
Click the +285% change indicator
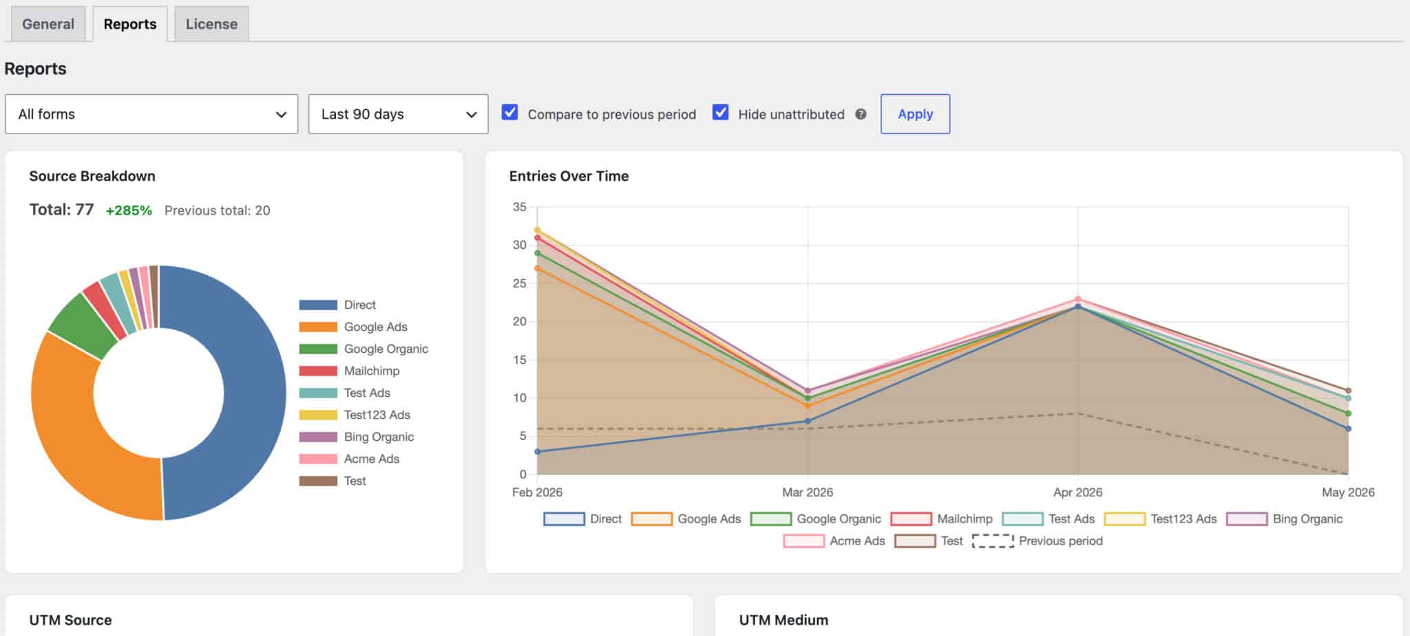pos(129,210)
